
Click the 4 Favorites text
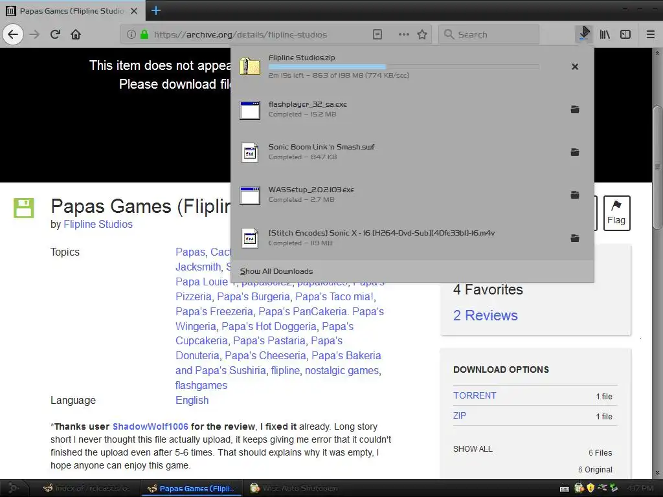tap(488, 289)
